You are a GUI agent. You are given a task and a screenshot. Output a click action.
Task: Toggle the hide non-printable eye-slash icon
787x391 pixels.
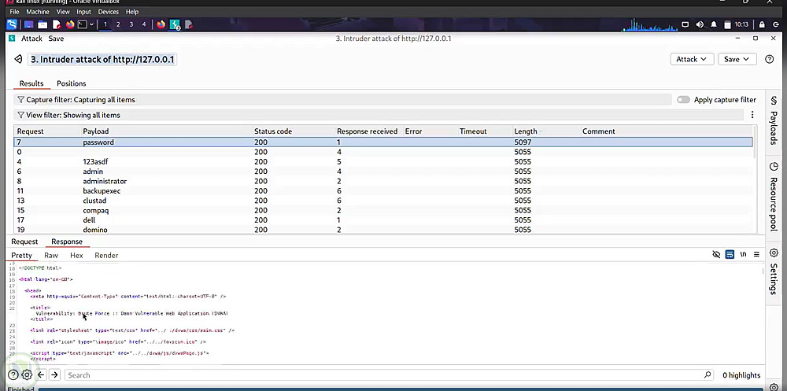pyautogui.click(x=716, y=254)
